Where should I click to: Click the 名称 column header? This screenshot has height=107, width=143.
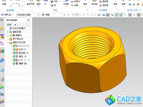tap(9, 25)
